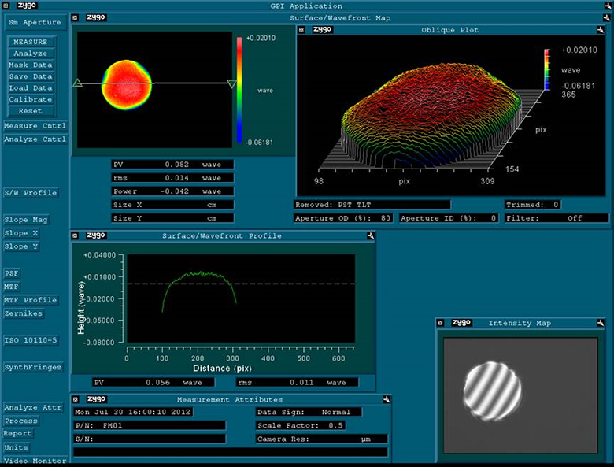614x467 pixels.
Task: Open ISO 10110-5 analysis
Action: (31, 340)
